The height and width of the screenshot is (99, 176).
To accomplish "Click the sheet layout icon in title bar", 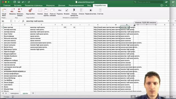I will click(x=15, y=2).
